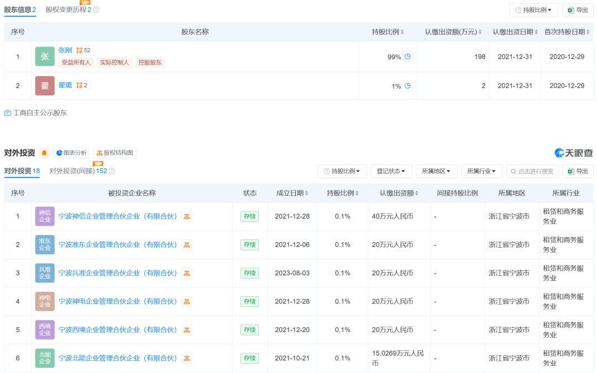Click the 实际控制人 tag
The image size is (597, 373).
coord(114,62)
